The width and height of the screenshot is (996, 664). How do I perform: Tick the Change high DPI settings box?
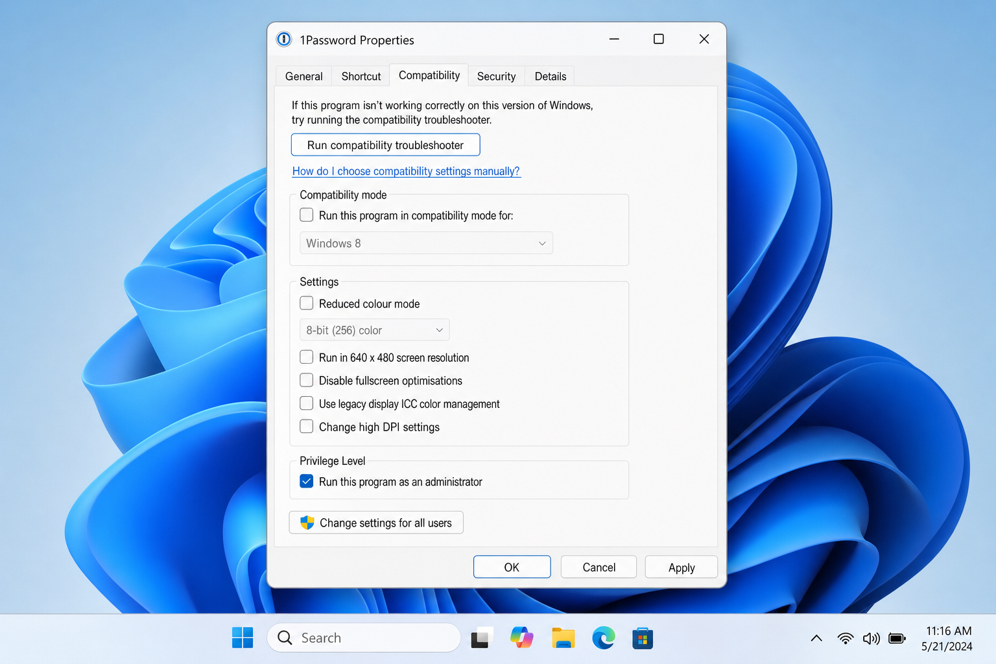307,427
